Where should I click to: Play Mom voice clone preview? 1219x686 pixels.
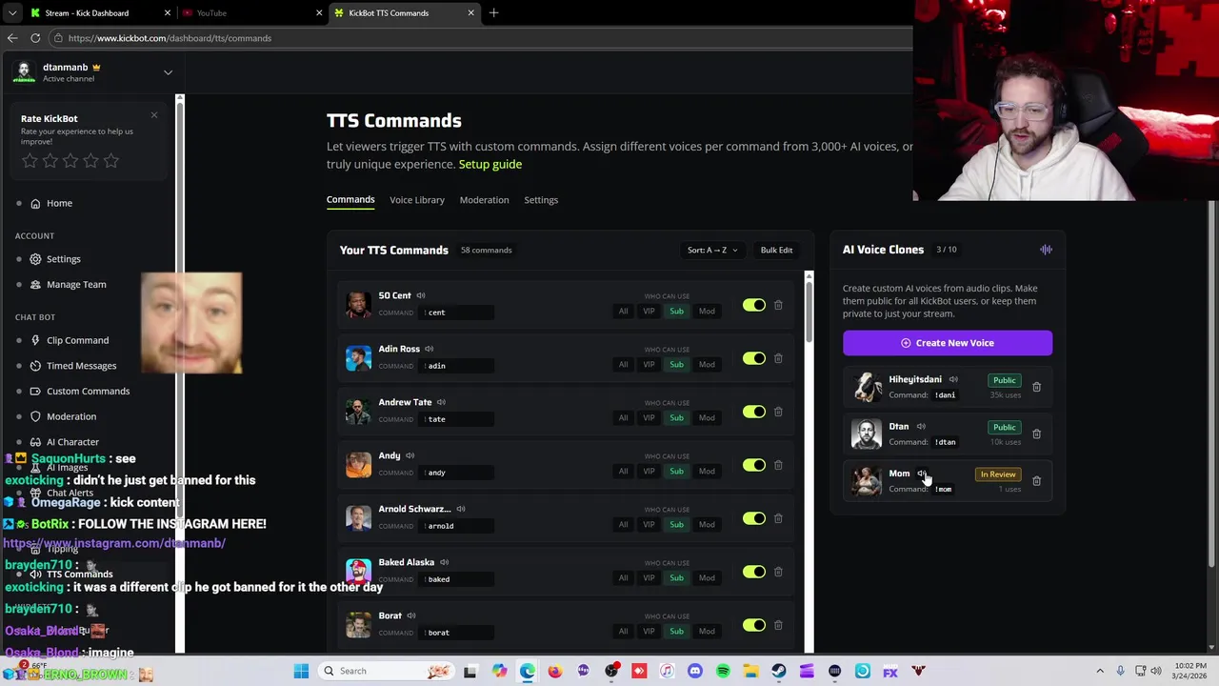tap(921, 474)
